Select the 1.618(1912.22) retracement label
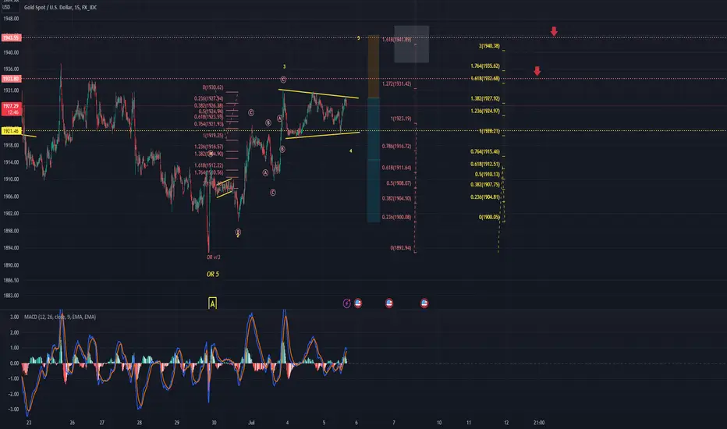The height and width of the screenshot is (429, 727). point(208,165)
